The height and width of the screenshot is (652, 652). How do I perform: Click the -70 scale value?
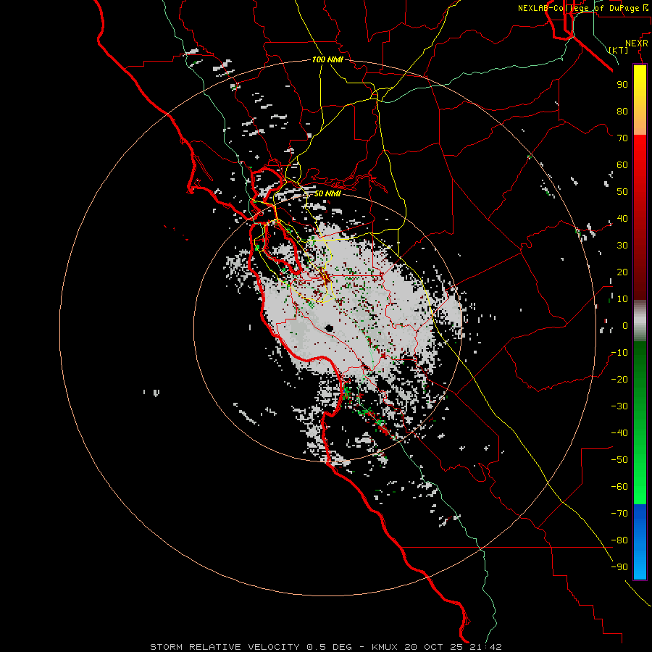(x=619, y=514)
